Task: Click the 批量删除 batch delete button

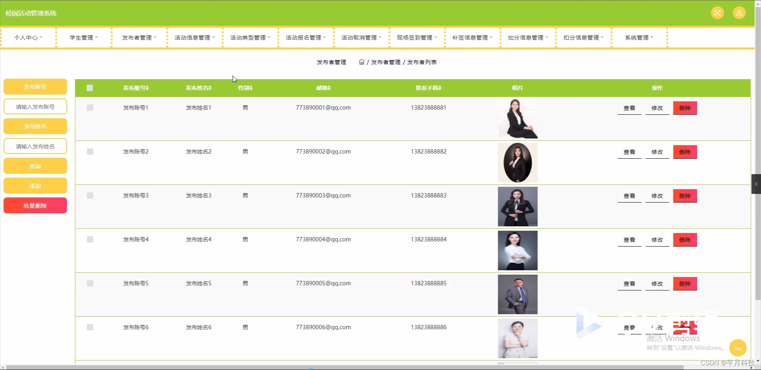Action: [x=35, y=205]
